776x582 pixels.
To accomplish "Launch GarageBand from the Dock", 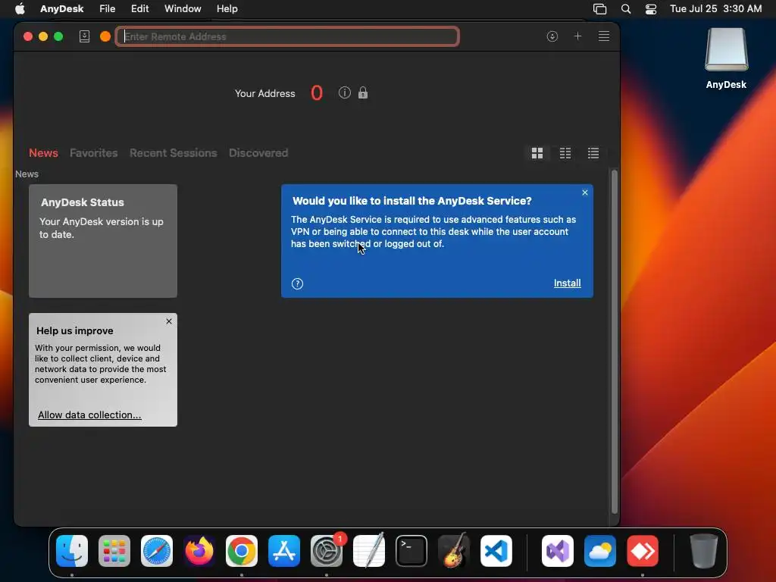I will pos(454,551).
